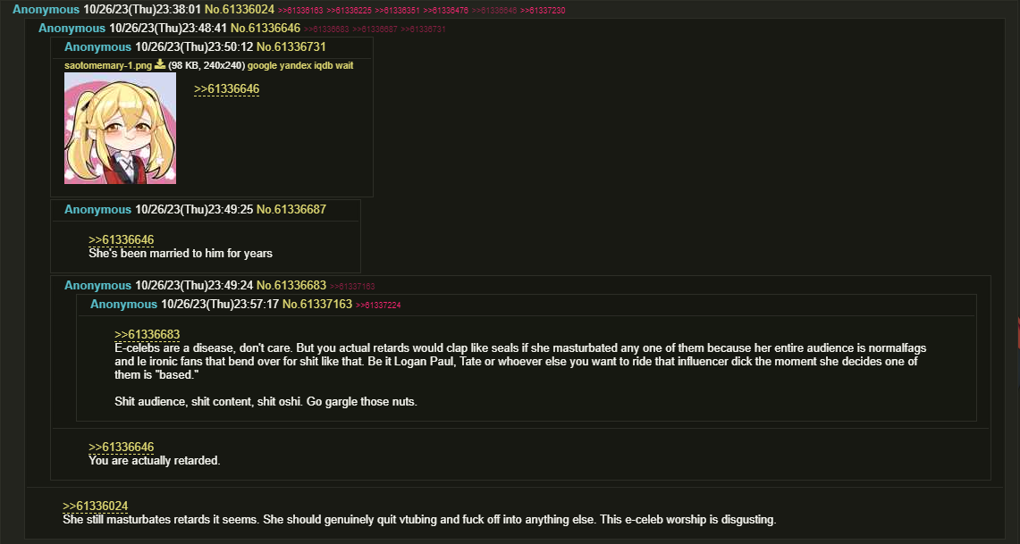Screen dimensions: 1020x544
Task: Open the saotomemary-1.png filename link
Action: pos(108,65)
